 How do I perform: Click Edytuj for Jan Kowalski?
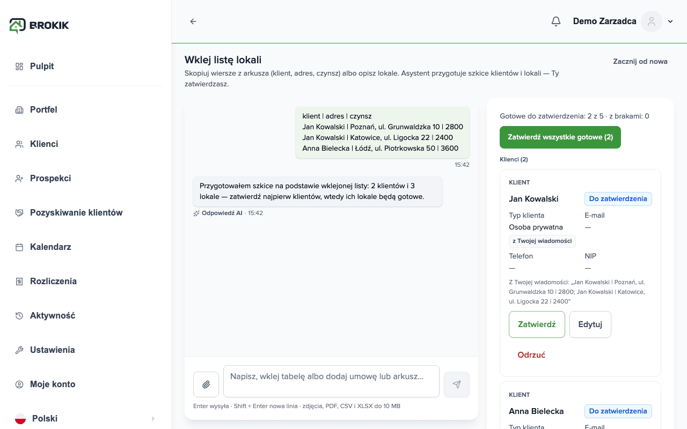[x=590, y=324]
